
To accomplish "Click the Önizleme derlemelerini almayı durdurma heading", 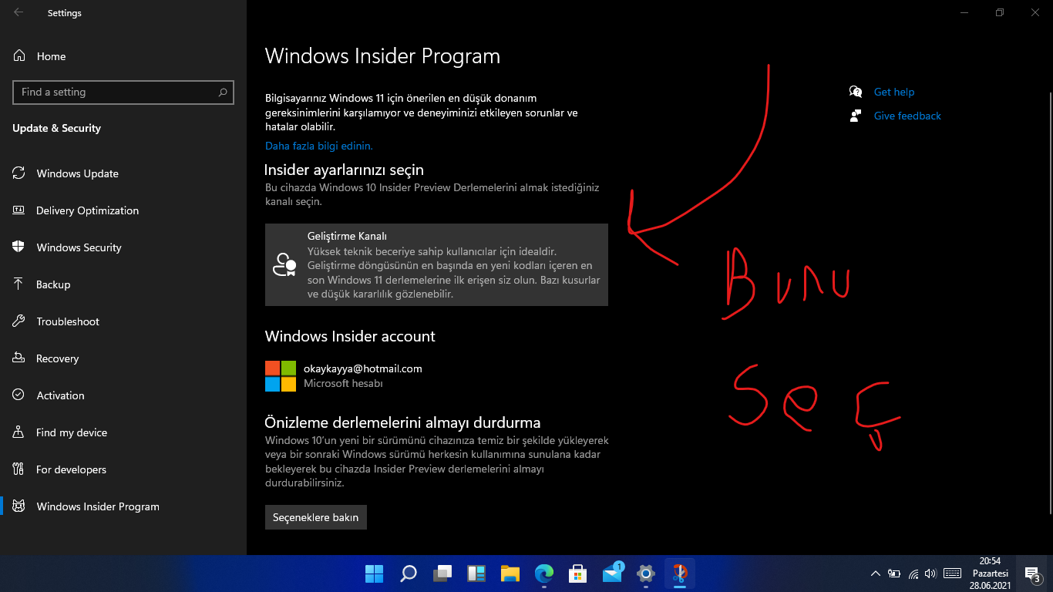I will click(x=402, y=422).
